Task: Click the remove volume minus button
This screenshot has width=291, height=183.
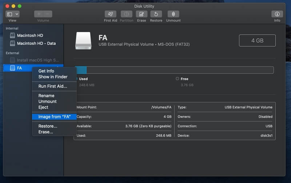Action: pyautogui.click(x=48, y=14)
